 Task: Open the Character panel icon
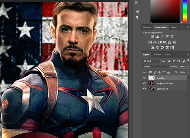(137, 12)
